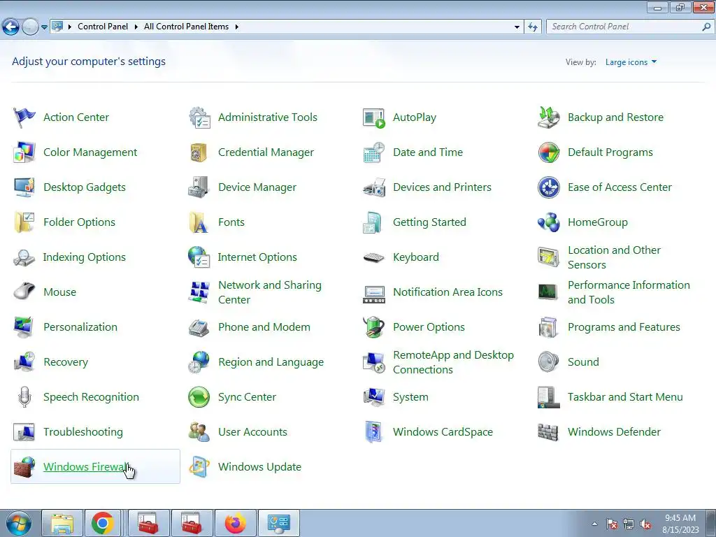The width and height of the screenshot is (716, 537).
Task: Click the Date and Time calendar icon
Action: pyautogui.click(x=374, y=152)
